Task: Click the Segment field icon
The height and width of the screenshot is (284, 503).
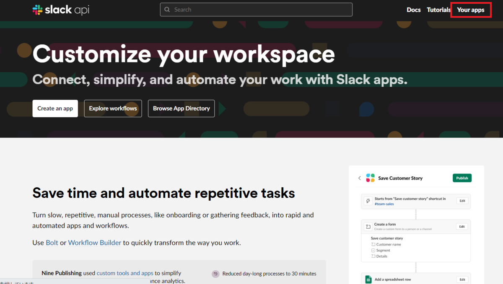Action: click(373, 250)
